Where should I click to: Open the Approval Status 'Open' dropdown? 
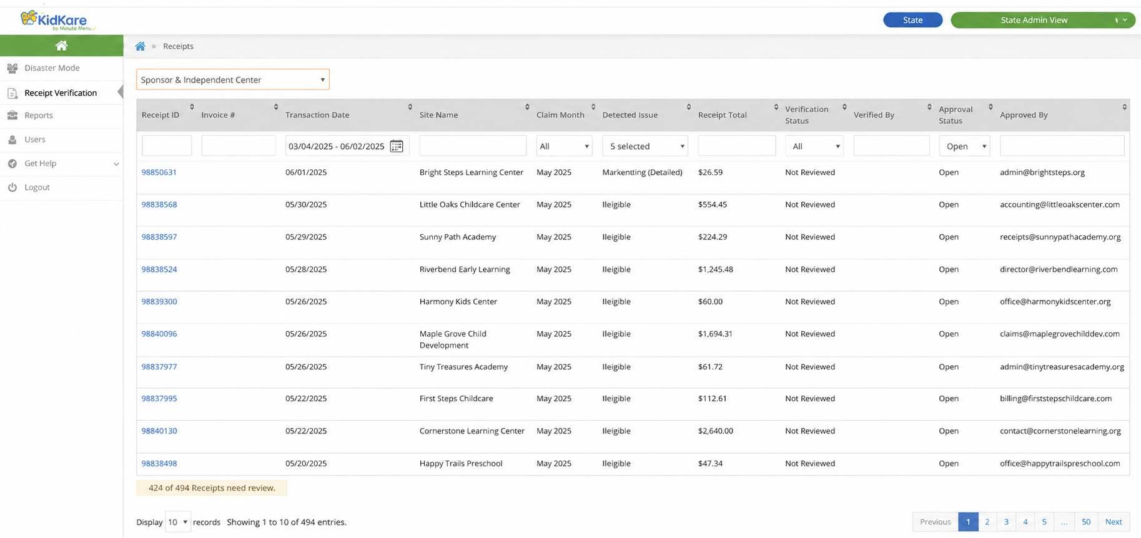[x=964, y=146]
